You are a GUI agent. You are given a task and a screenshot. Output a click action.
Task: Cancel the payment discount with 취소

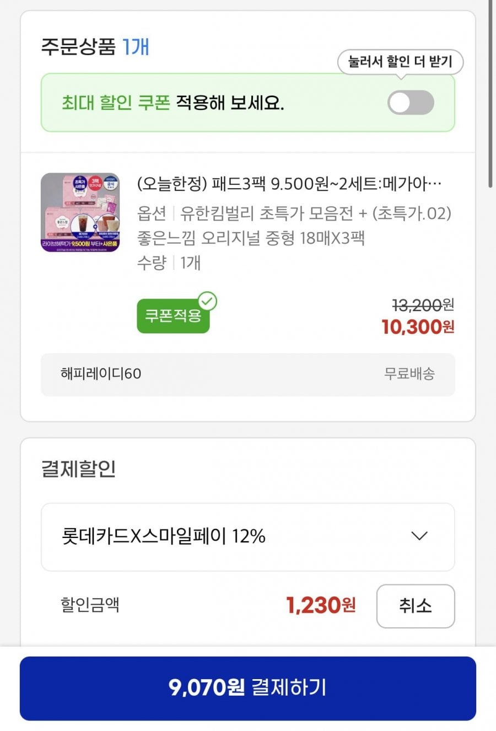415,606
